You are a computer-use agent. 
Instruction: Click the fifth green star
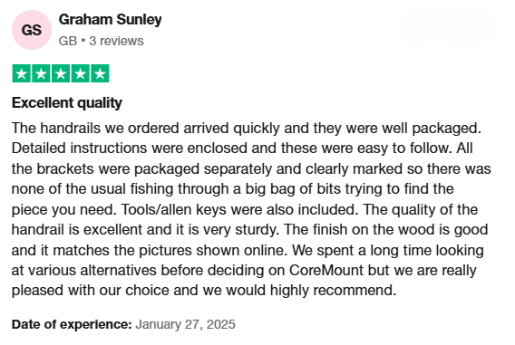click(100, 73)
